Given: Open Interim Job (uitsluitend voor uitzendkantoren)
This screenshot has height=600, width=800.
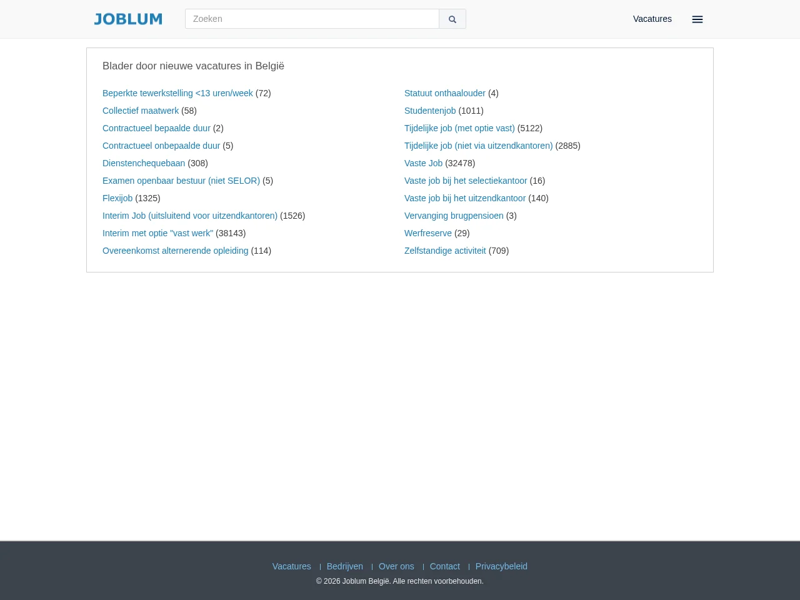Looking at the screenshot, I should [x=190, y=216].
